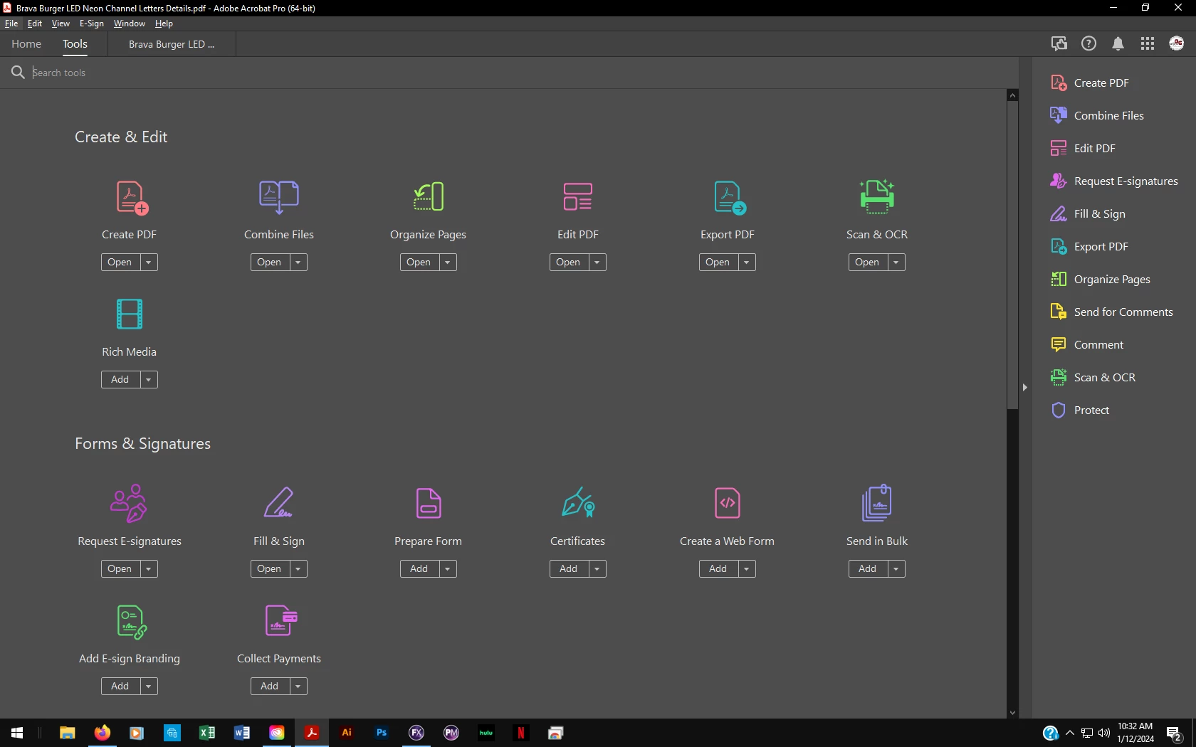This screenshot has height=747, width=1196.
Task: Click Add button under Certificates
Action: [569, 569]
